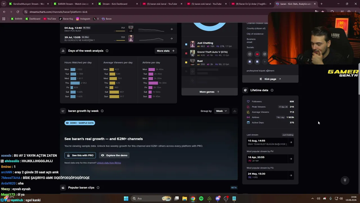Switch to the Stream - Kick Dashboard tab
This screenshot has height=203, width=360.
click(x=118, y=4)
